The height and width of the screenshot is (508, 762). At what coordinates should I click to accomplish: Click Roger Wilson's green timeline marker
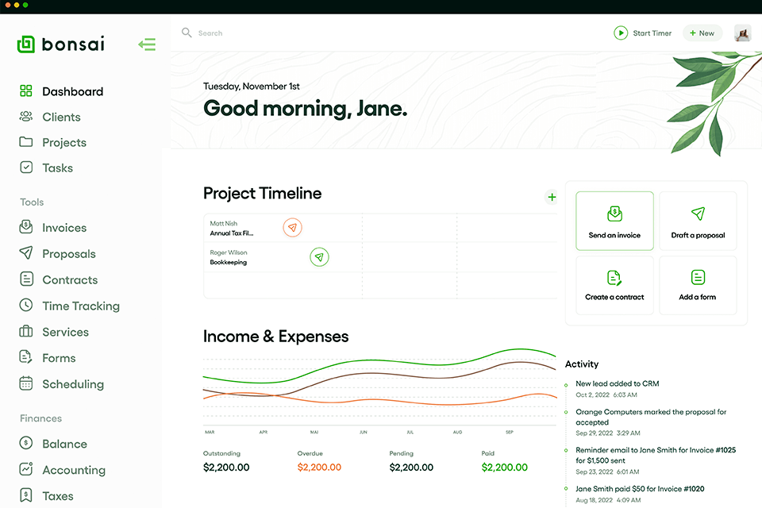point(319,257)
